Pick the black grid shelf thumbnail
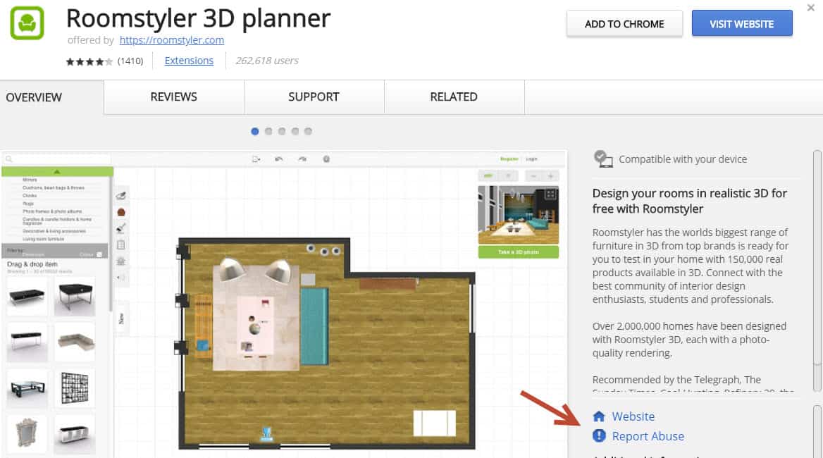 click(x=75, y=388)
